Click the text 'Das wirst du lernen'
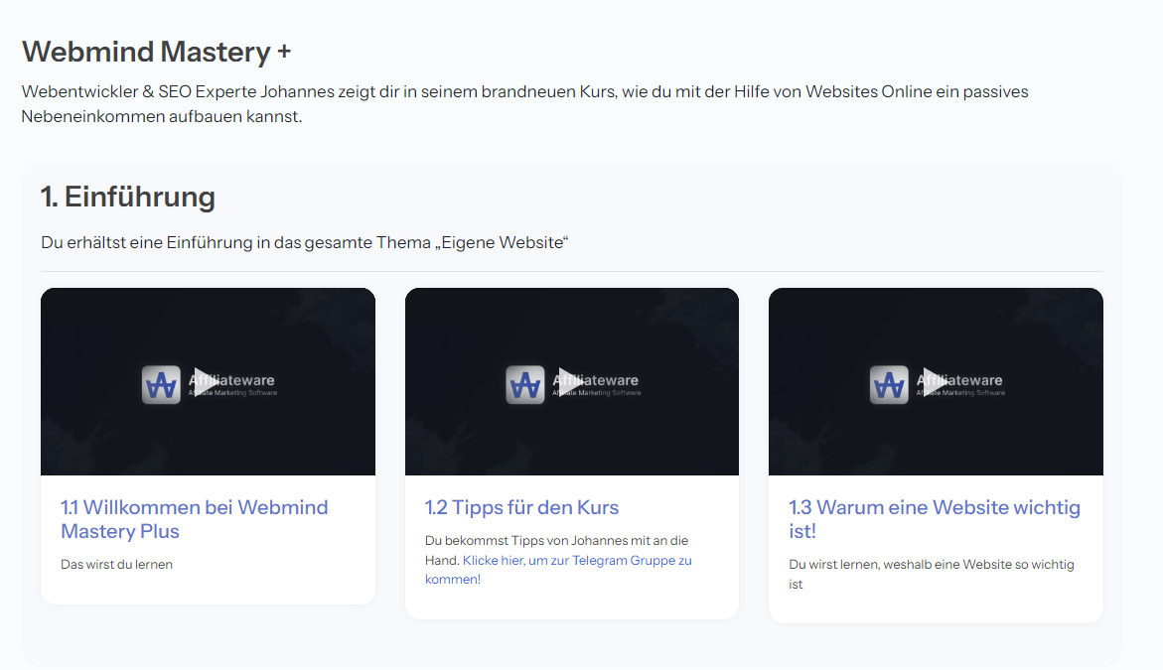1163x670 pixels. (116, 564)
